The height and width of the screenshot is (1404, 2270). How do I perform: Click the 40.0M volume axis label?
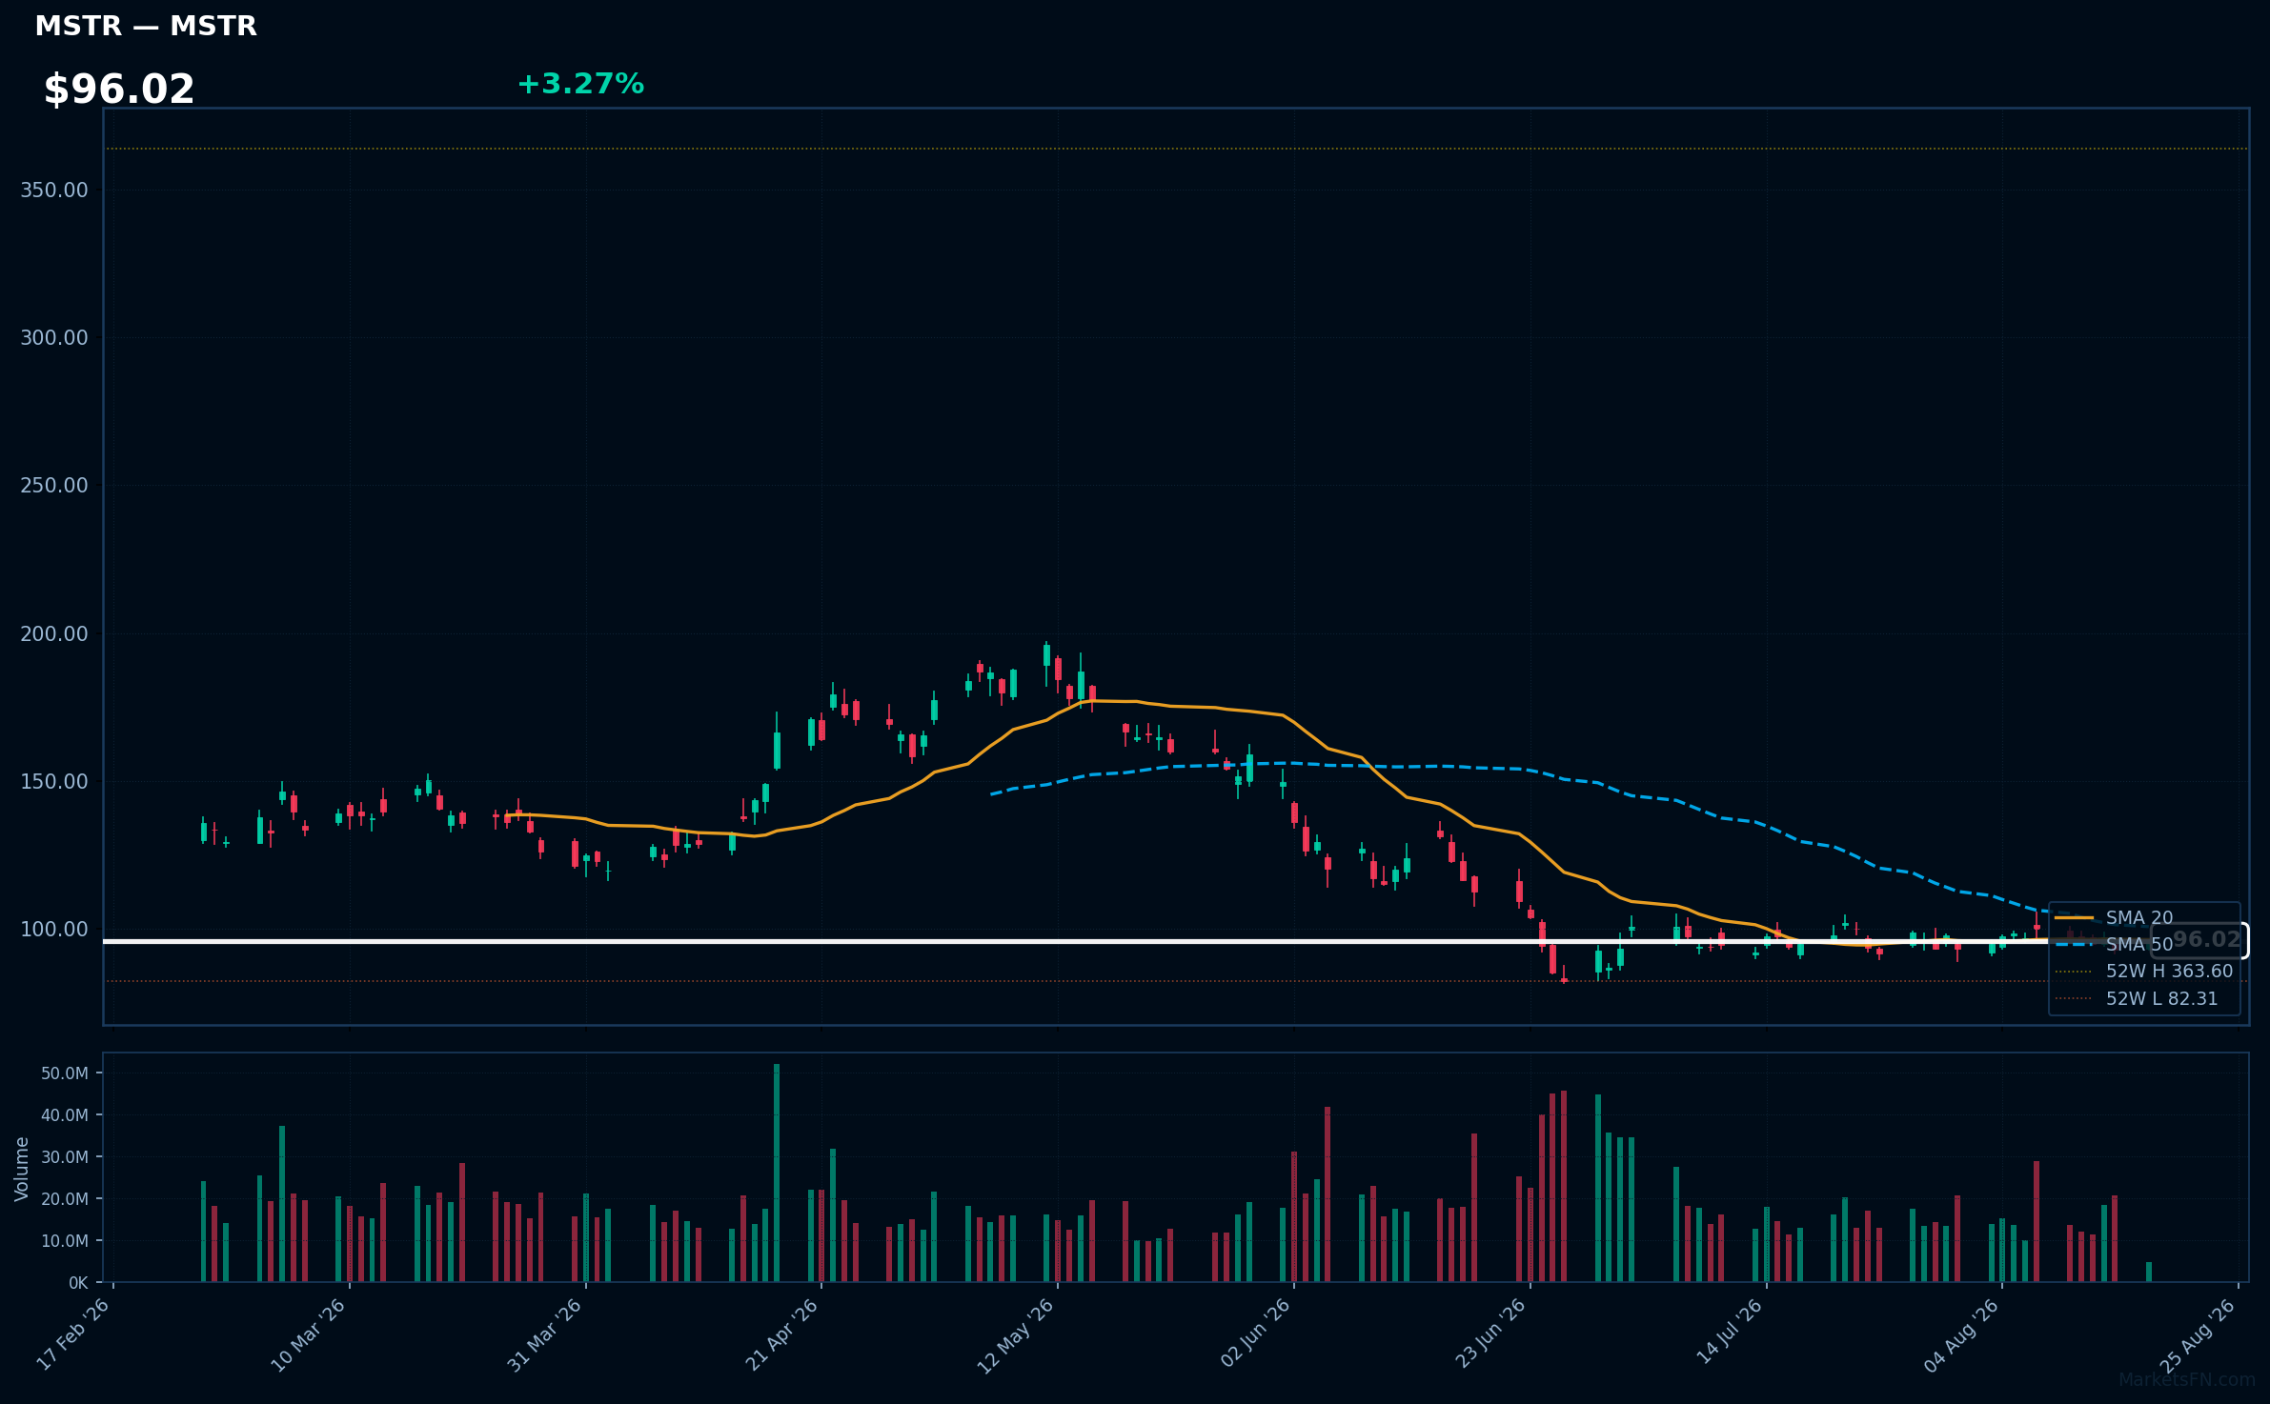(65, 1115)
